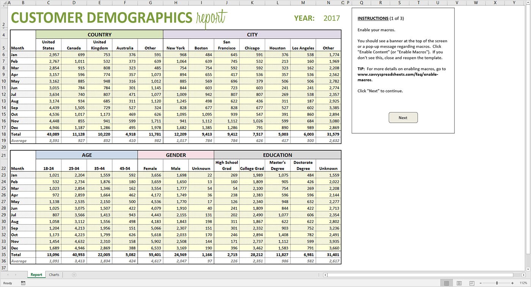
Task: Select the Report sheet tab
Action: [36, 275]
